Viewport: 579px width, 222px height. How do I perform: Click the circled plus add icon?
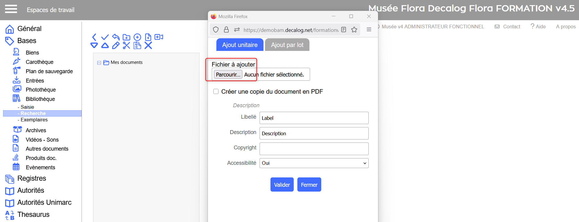tap(137, 37)
